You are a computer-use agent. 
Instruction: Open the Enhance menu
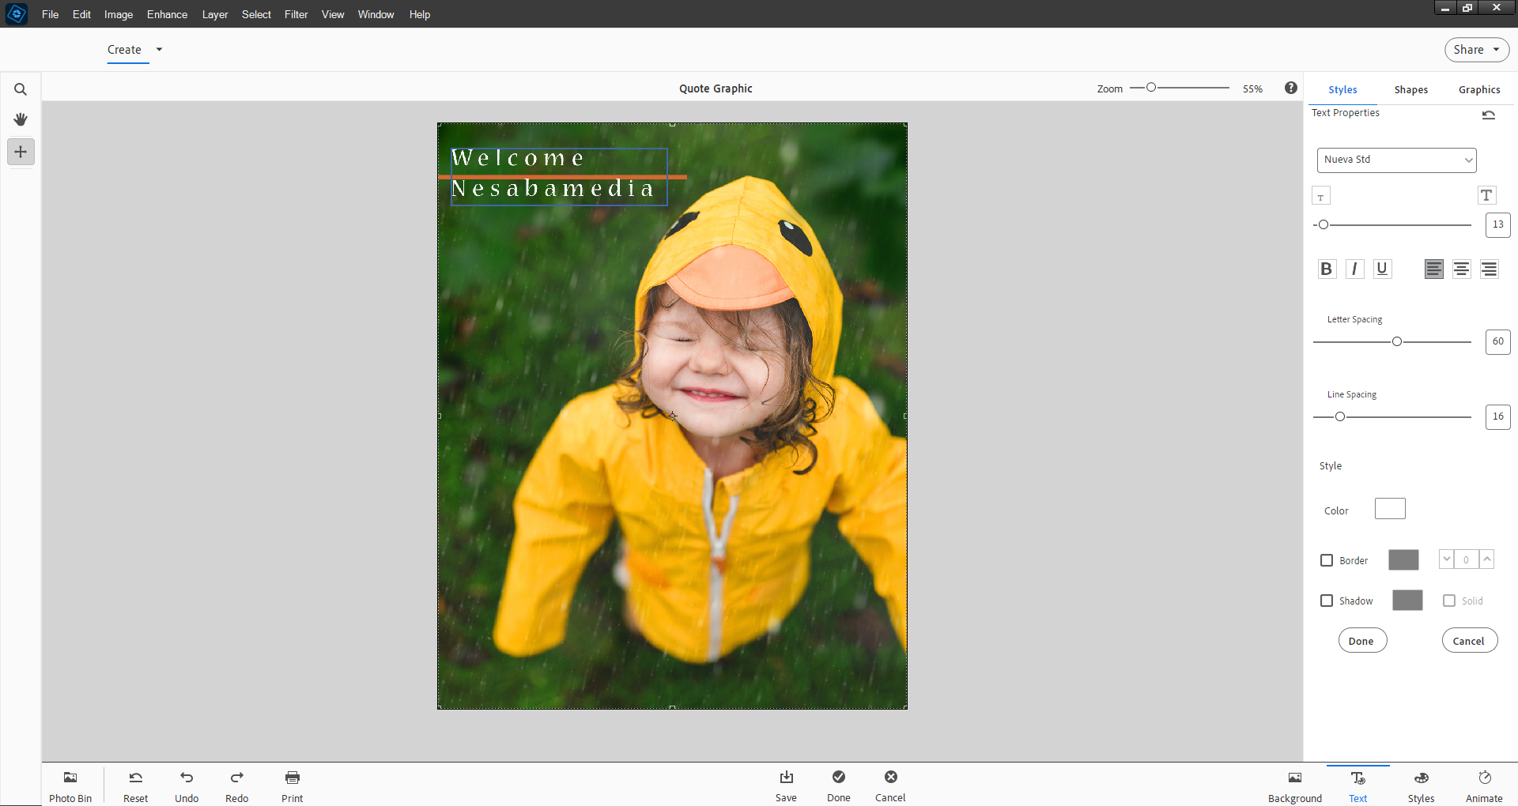point(167,14)
